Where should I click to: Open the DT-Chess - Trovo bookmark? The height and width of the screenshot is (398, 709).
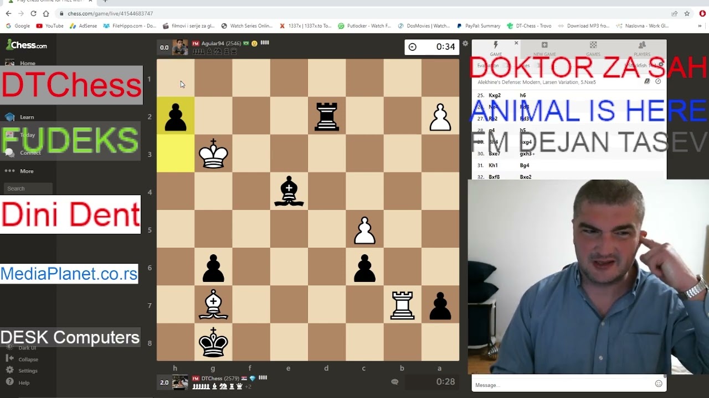click(x=529, y=26)
